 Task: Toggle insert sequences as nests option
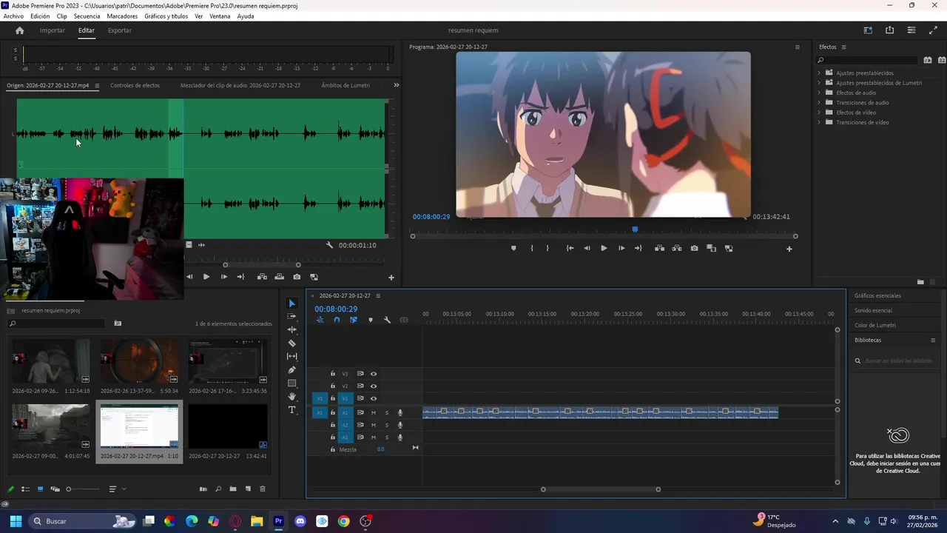(320, 320)
